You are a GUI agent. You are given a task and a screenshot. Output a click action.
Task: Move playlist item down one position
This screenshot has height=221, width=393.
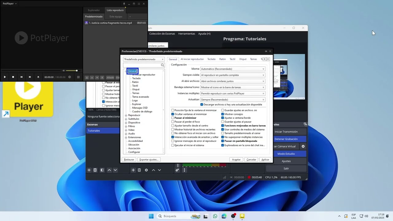97,78
